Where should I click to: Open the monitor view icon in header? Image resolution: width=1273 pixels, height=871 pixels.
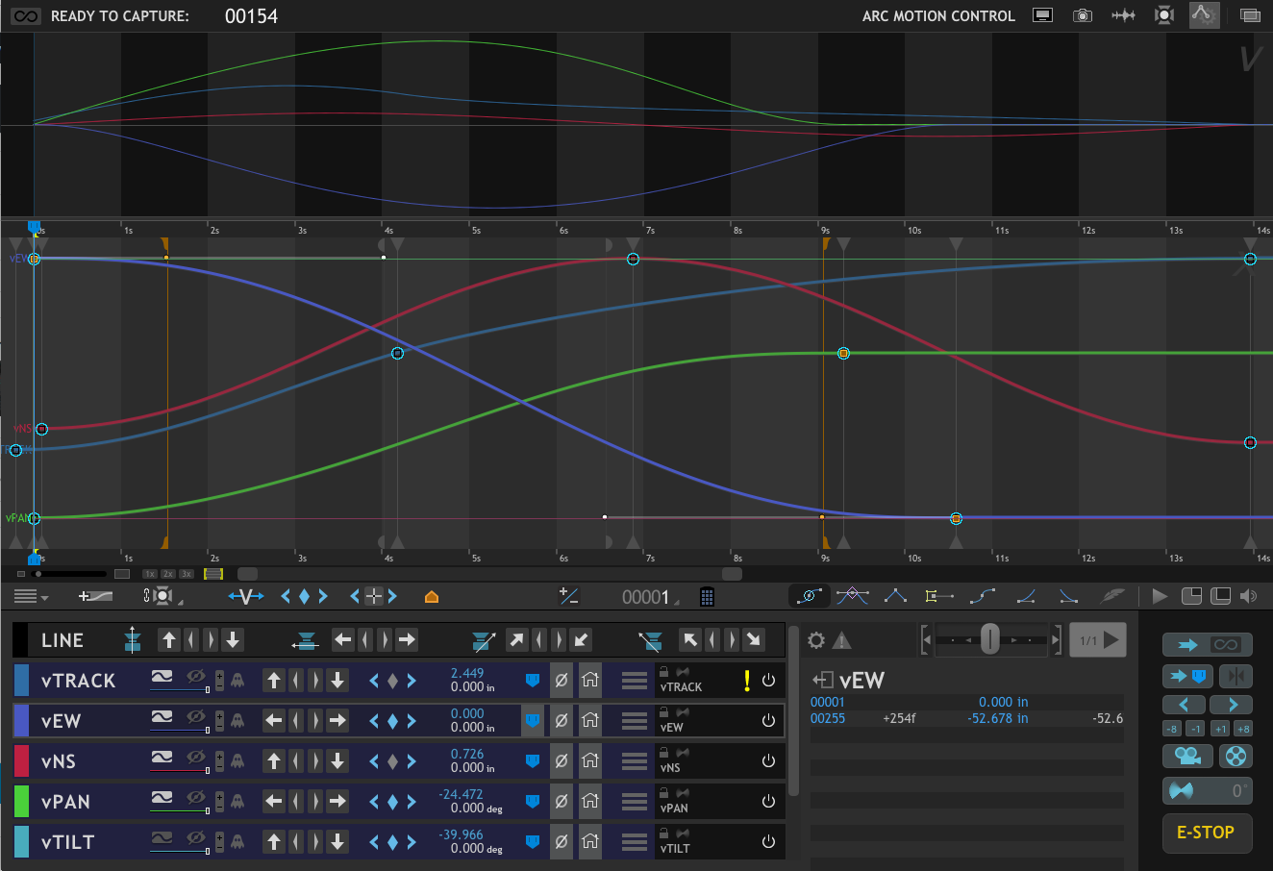point(1042,15)
